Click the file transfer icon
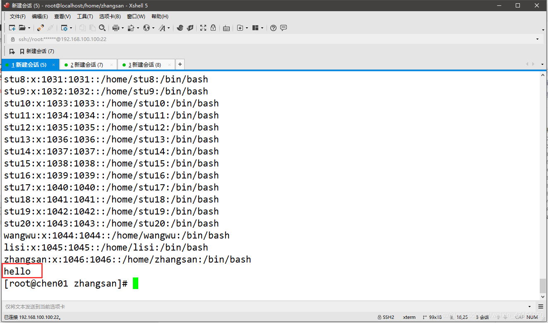The width and height of the screenshot is (548, 323). click(x=131, y=28)
